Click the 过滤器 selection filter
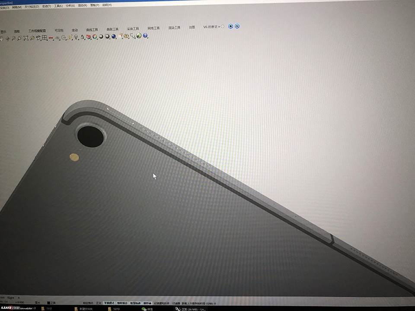Screen dimensions: 415x311 tap(176, 303)
